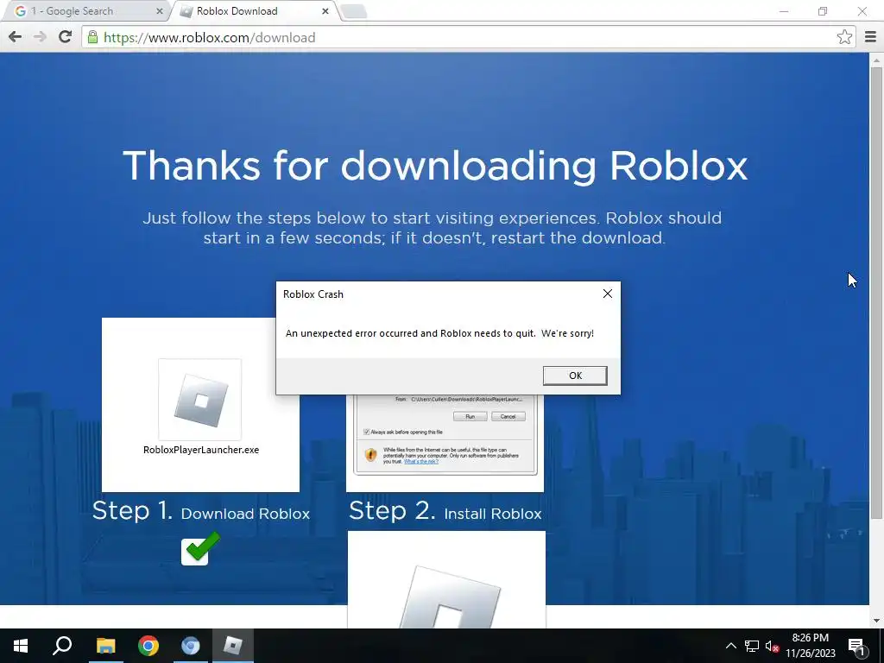Go back using the browser back arrow
Screen dimensions: 884x663
[x=16, y=37]
